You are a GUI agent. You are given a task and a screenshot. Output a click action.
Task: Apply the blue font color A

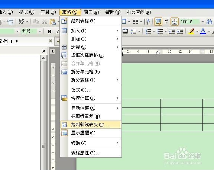click(x=203, y=31)
